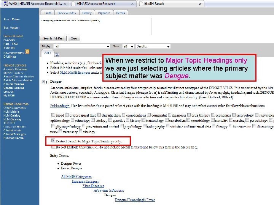Click About Entrez in the sidebar
Screen dimensions: 274x205
pos(12,19)
